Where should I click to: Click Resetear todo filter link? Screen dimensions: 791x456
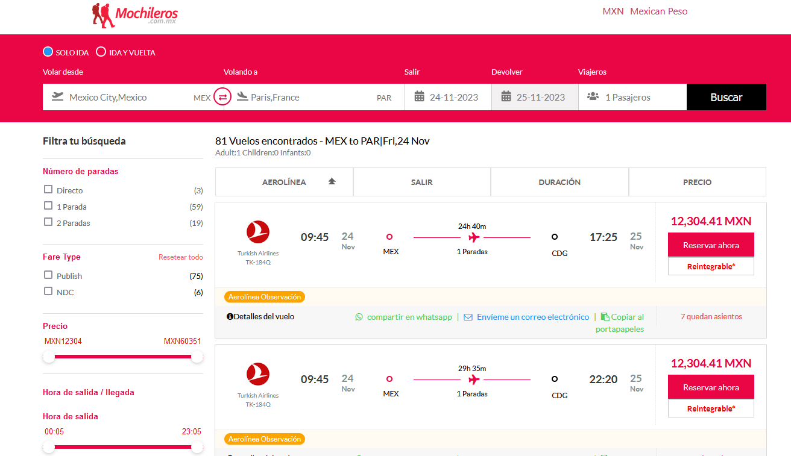(181, 257)
